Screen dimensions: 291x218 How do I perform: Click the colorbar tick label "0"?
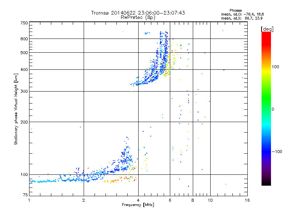(272, 109)
